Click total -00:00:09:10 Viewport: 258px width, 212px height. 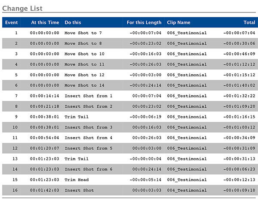coord(239,190)
